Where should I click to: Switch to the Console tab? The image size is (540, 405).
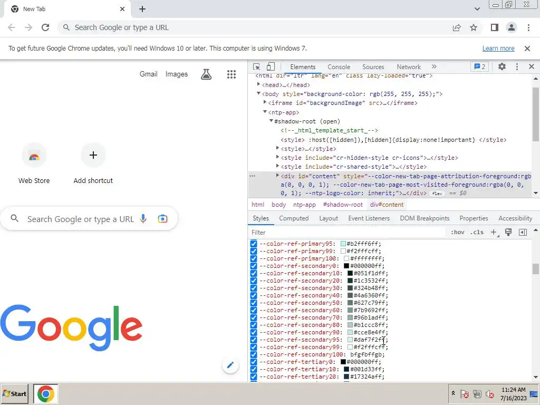click(339, 67)
